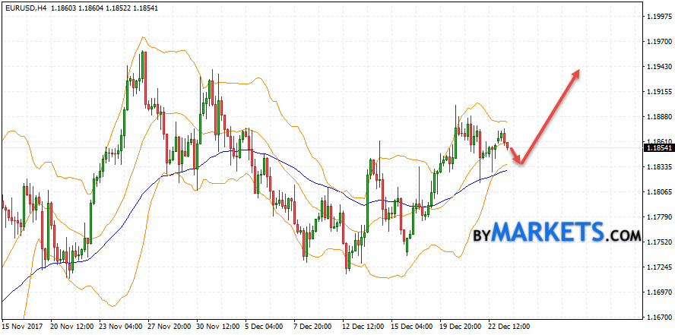Select the 7 Dec 20:00 time label
Image resolution: width=675 pixels, height=335 pixels.
click(313, 327)
